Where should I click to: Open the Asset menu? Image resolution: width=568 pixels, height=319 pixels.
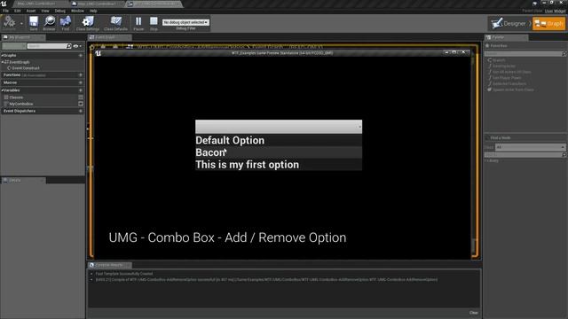(31, 11)
